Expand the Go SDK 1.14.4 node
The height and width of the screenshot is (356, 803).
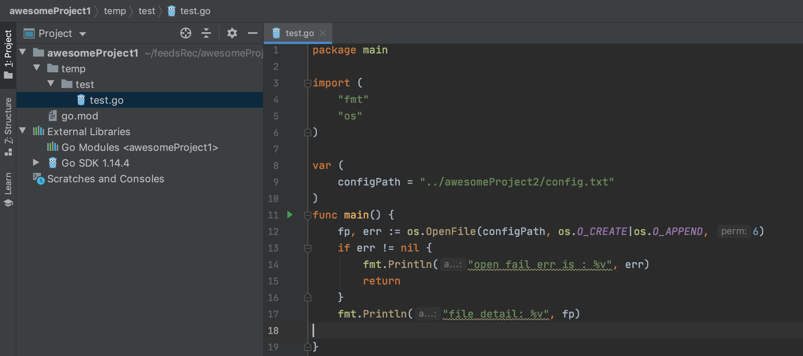36,162
